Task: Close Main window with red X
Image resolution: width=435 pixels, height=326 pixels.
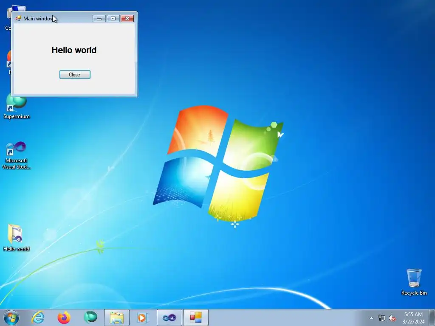Action: point(127,19)
